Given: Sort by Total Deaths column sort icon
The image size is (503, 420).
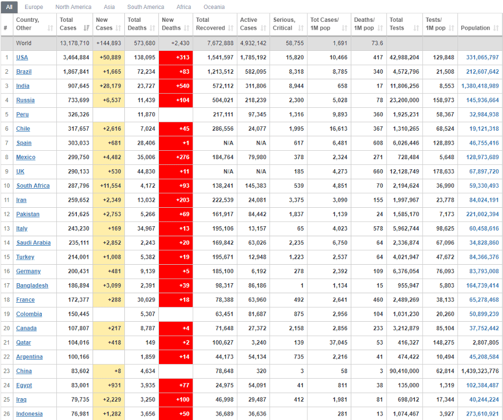Looking at the screenshot, I should pyautogui.click(x=152, y=28).
